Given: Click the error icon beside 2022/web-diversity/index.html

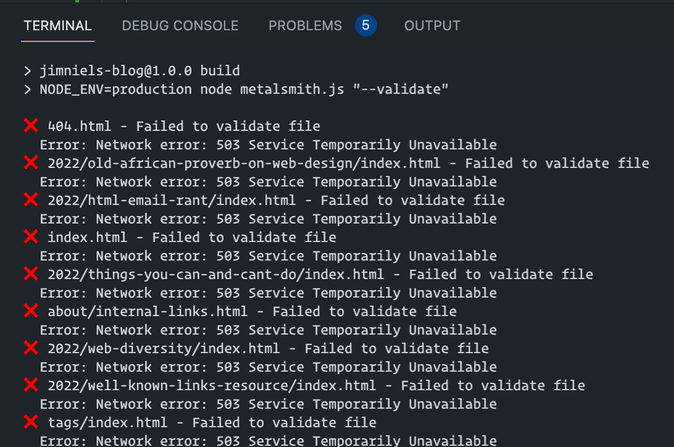Looking at the screenshot, I should coord(31,348).
